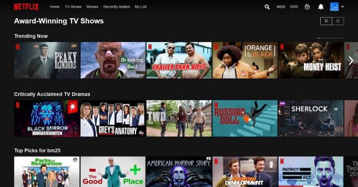Open Black Mirror Bandersnatch thumbnail

(x=47, y=119)
